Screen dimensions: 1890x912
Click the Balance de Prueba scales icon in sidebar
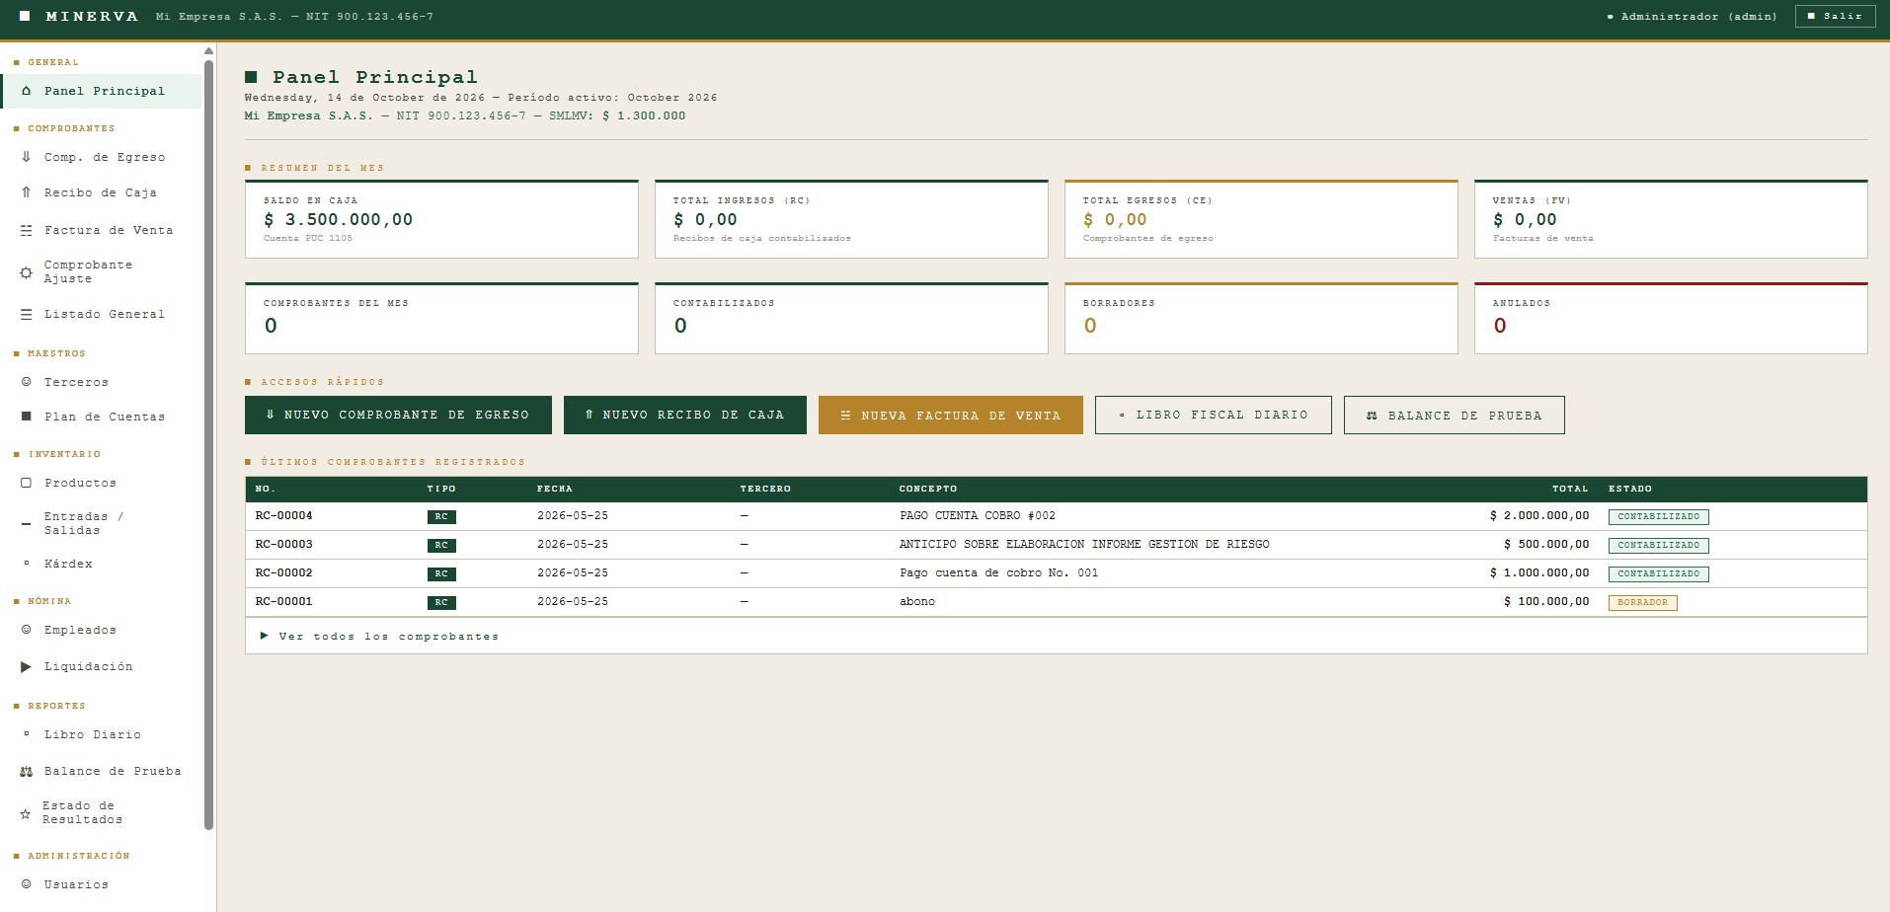27,772
